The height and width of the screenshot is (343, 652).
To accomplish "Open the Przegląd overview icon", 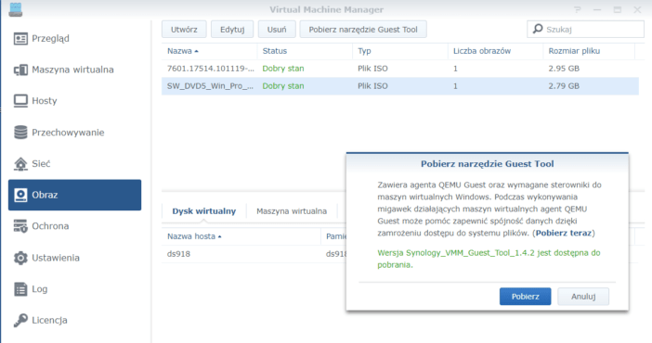I will click(20, 39).
